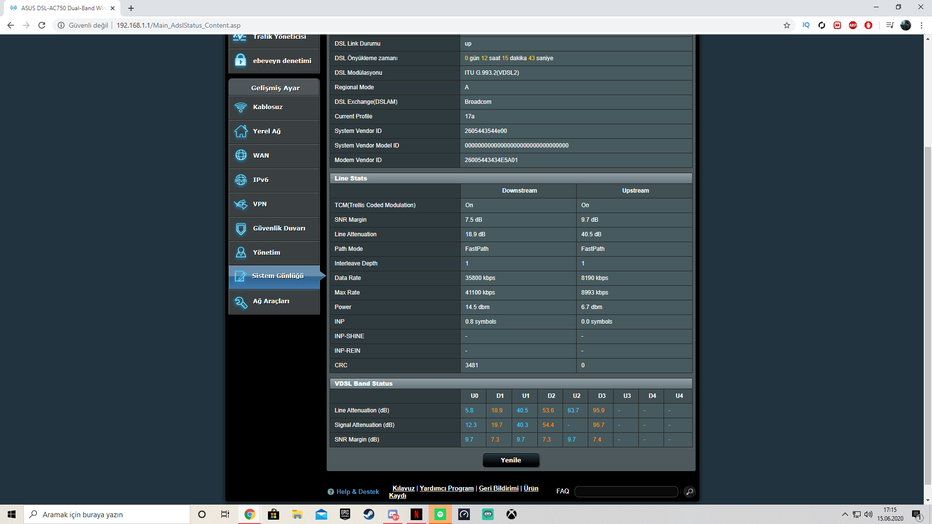Open Spotify from the Windows taskbar
This screenshot has width=932, height=524.
point(440,514)
